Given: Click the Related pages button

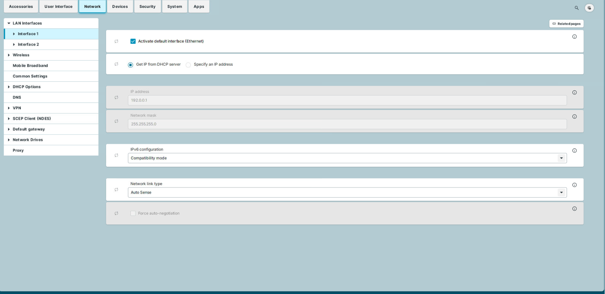Looking at the screenshot, I should [x=566, y=24].
